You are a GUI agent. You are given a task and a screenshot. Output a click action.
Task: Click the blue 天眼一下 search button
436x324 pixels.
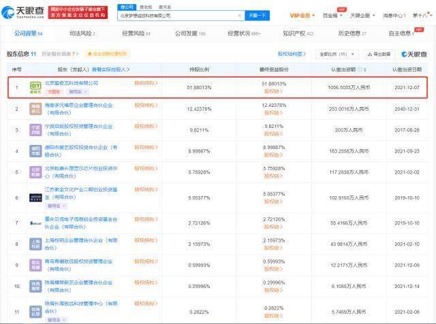(x=258, y=16)
